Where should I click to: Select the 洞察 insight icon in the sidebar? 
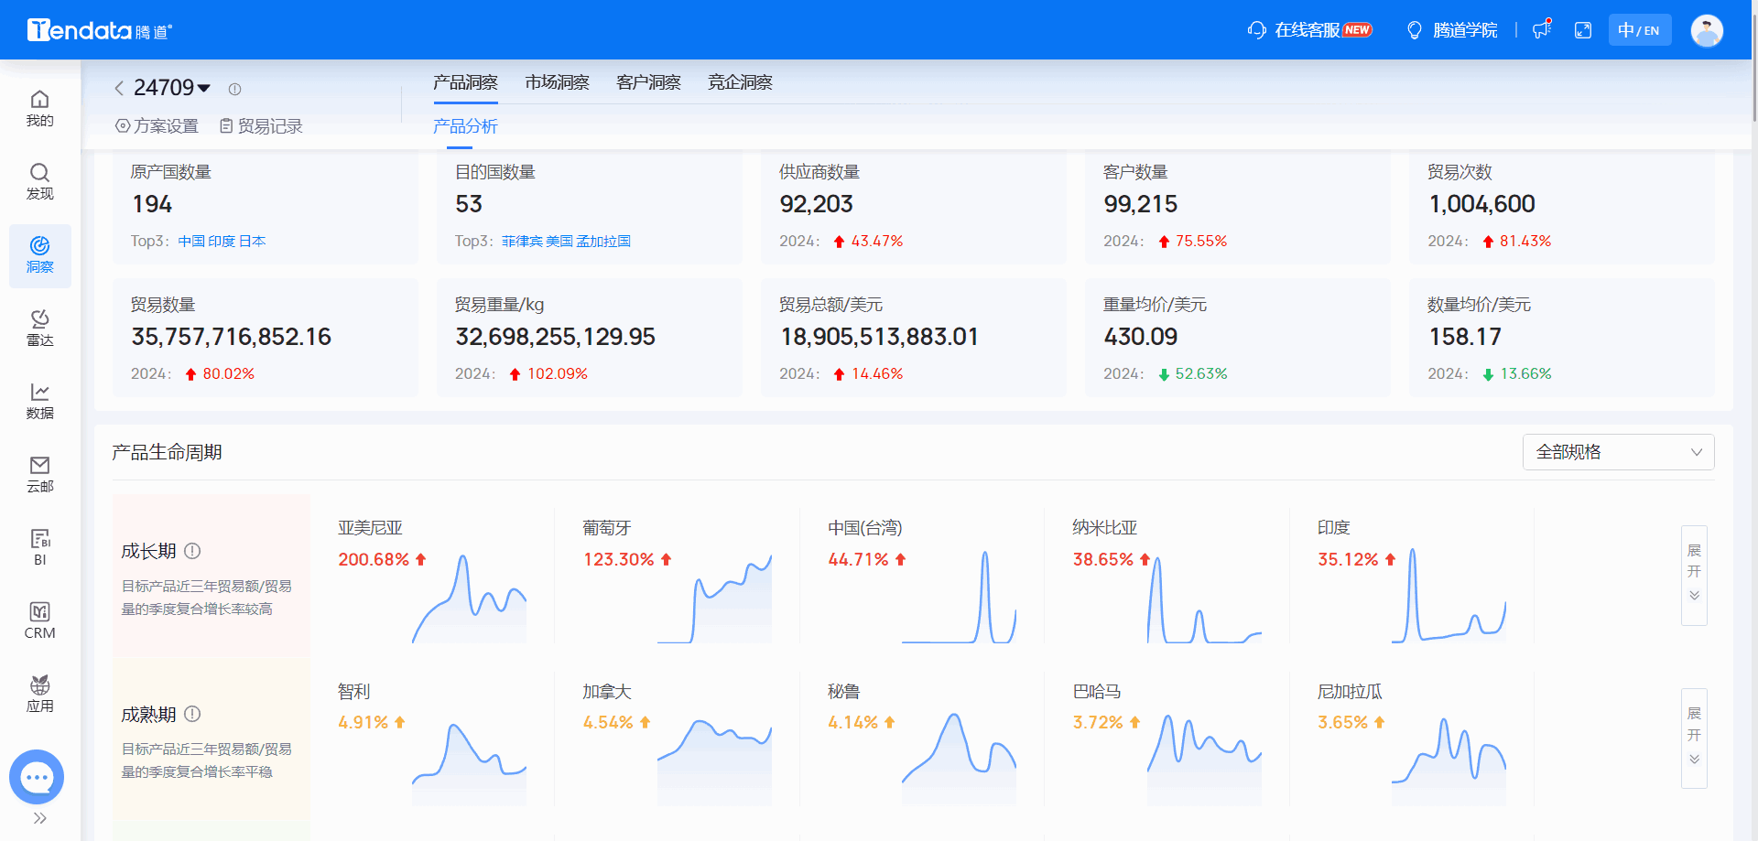[39, 254]
